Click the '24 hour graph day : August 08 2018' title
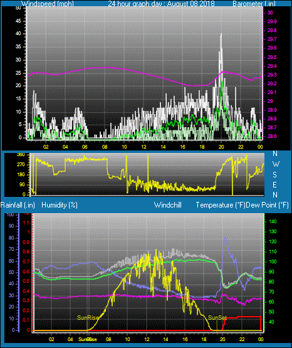292x348 pixels. pos(161,3)
